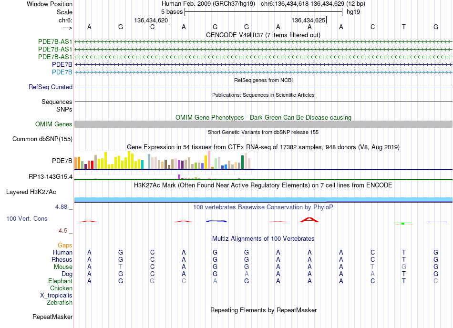The width and height of the screenshot is (453, 328).
Task: Click the green PhyloP marker under base T
Action: coord(403,224)
